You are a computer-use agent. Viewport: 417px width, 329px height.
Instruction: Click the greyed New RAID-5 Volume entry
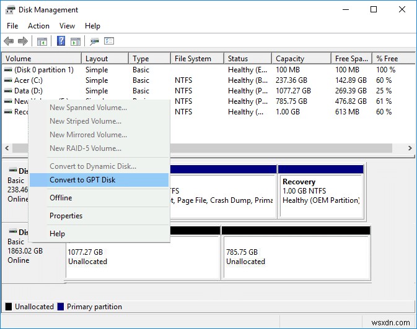[x=99, y=148]
